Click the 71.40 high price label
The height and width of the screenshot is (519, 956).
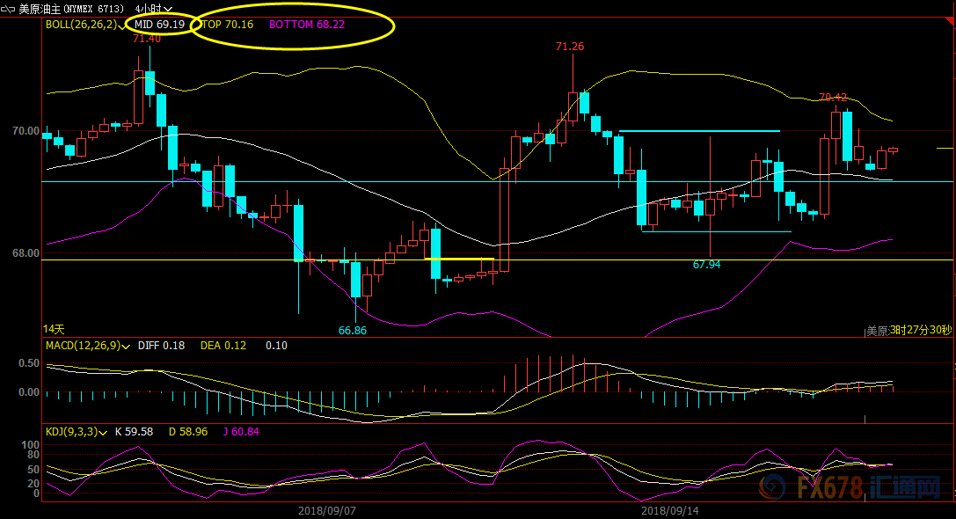[x=147, y=39]
